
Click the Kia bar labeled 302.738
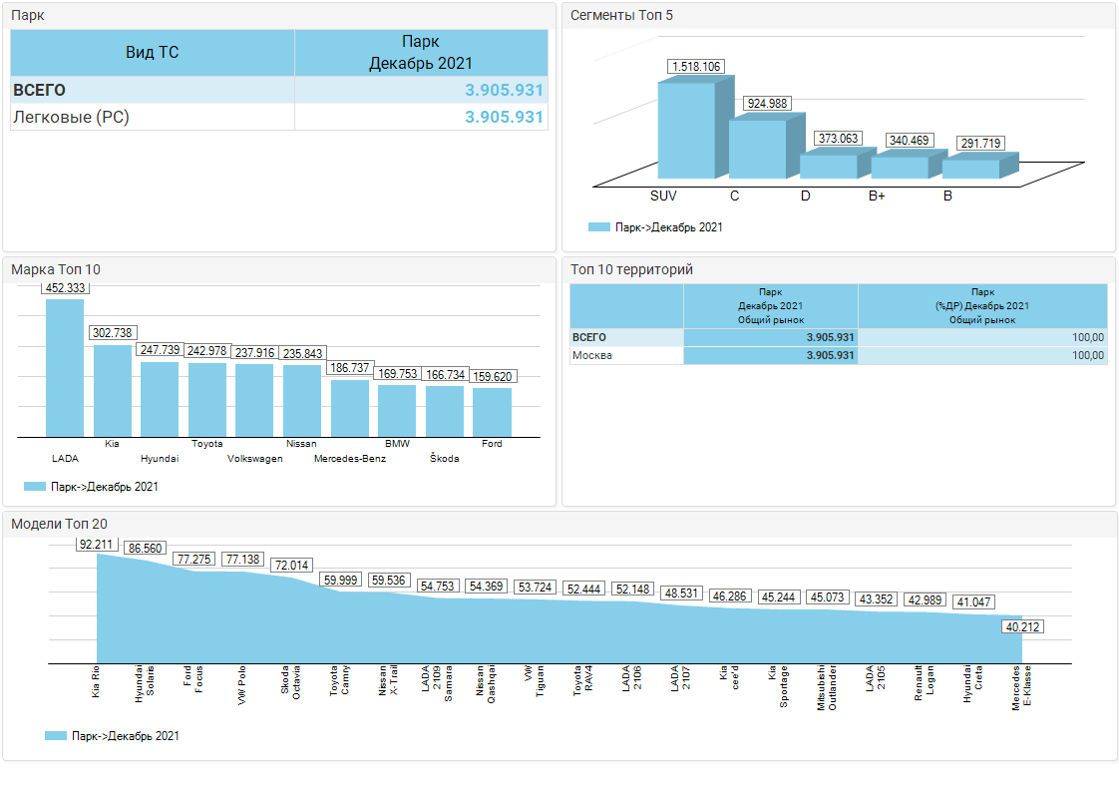[x=113, y=390]
